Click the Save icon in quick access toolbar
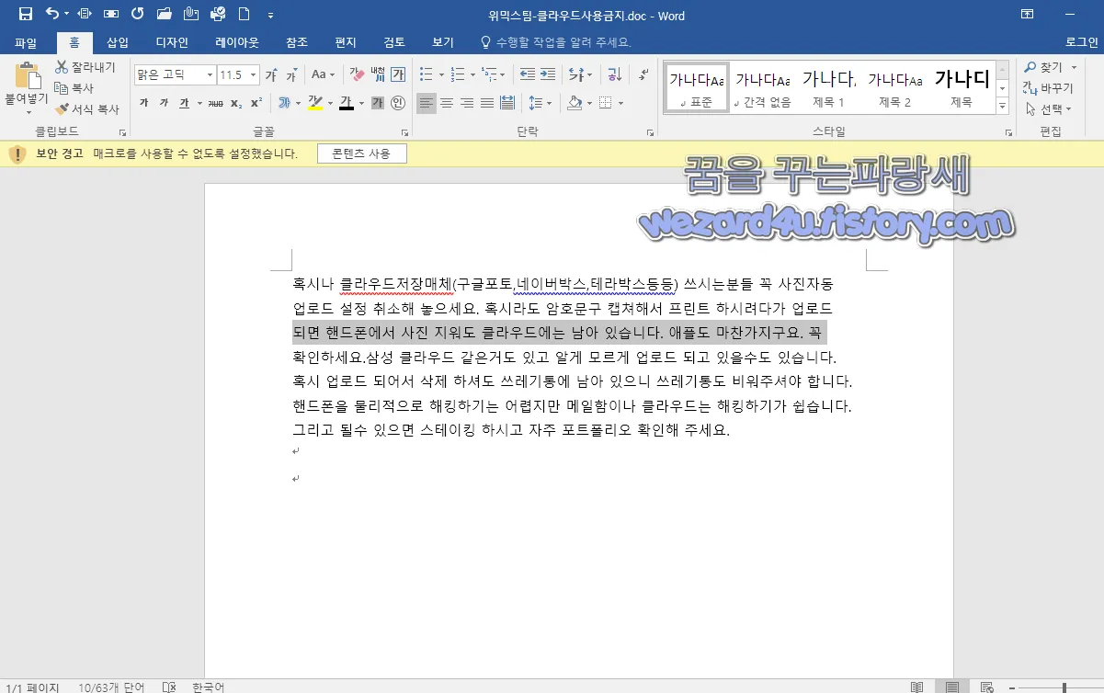 point(26,14)
